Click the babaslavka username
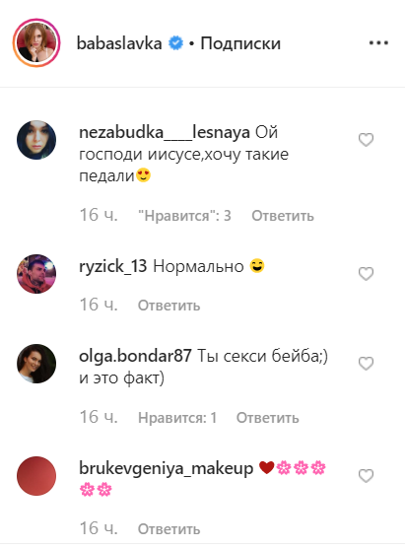 [119, 43]
